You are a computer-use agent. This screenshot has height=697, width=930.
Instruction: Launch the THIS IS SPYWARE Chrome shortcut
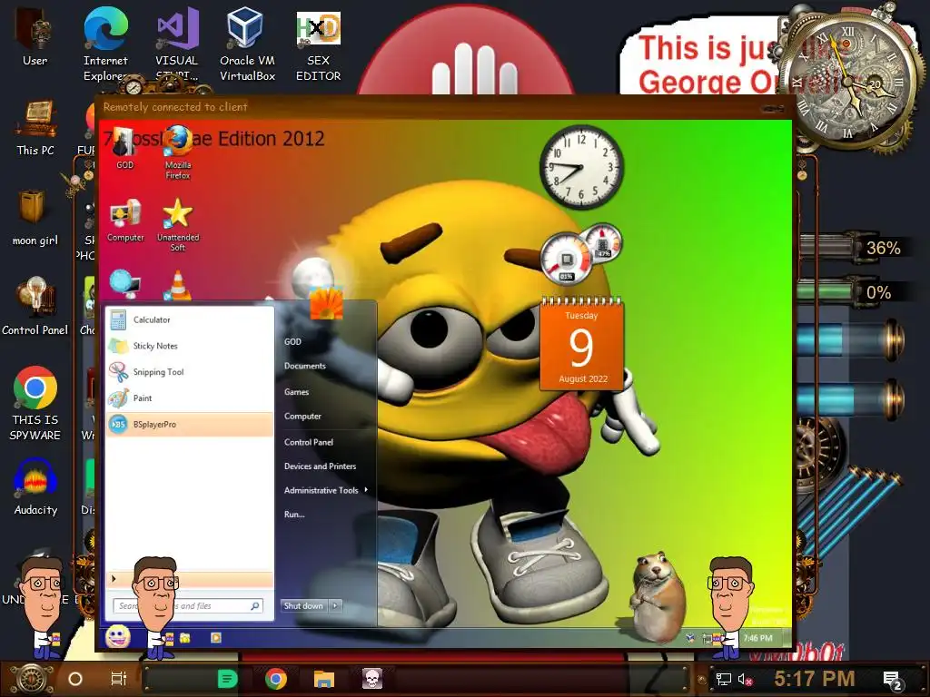point(35,403)
